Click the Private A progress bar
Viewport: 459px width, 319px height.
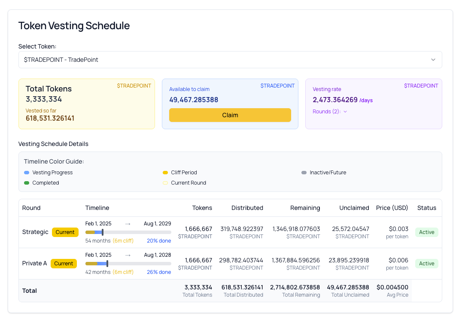coord(128,263)
